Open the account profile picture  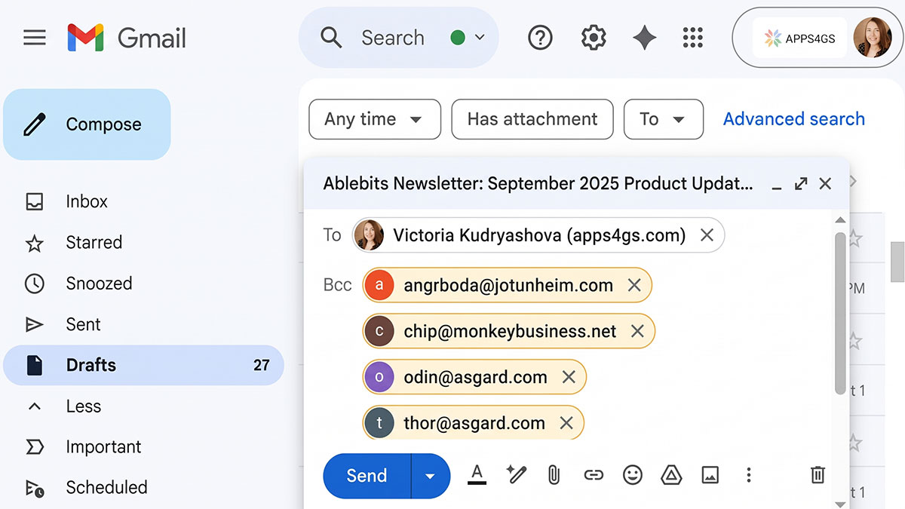[873, 38]
